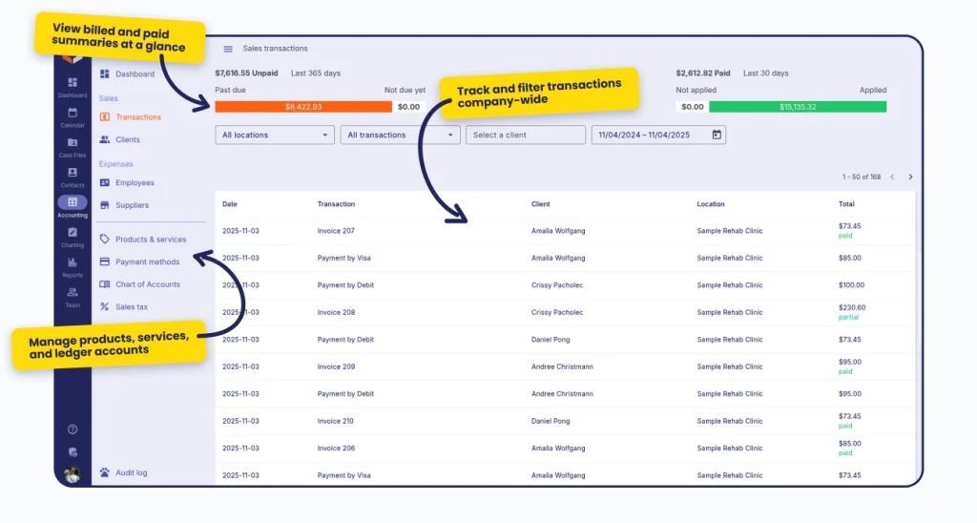The height and width of the screenshot is (523, 977).
Task: Click the Chart of Accounts book icon
Action: click(x=105, y=284)
